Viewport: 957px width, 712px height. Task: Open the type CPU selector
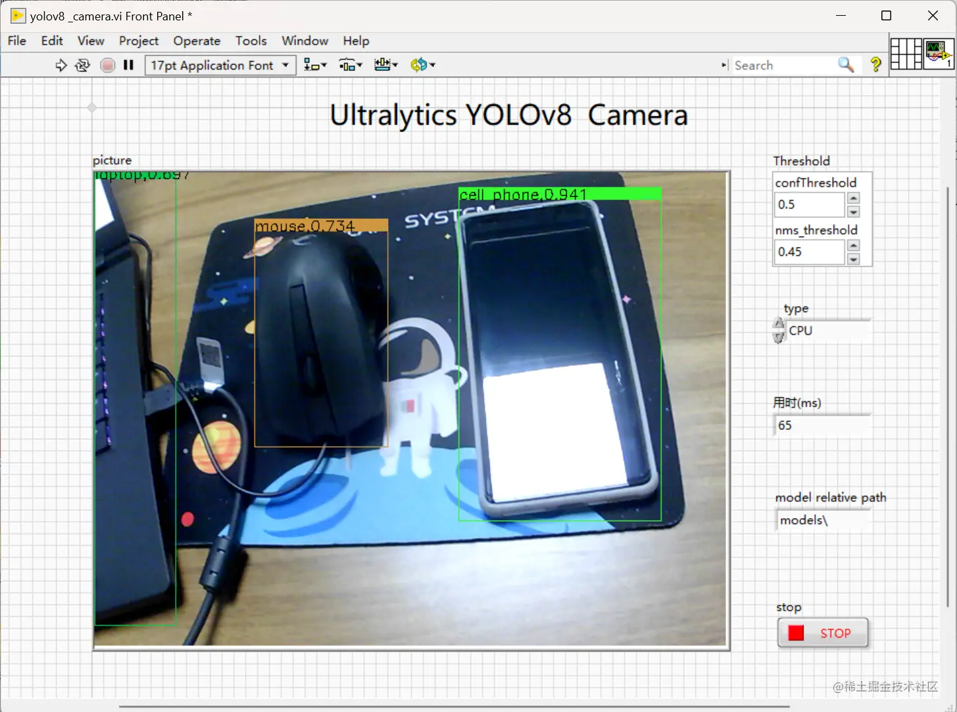[828, 331]
